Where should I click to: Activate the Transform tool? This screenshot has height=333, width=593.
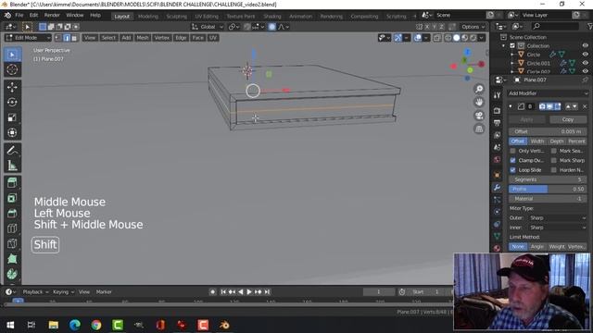coord(12,132)
